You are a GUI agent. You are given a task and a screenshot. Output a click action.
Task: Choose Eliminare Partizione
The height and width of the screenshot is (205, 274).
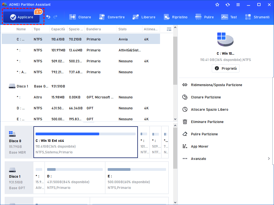(x=207, y=122)
